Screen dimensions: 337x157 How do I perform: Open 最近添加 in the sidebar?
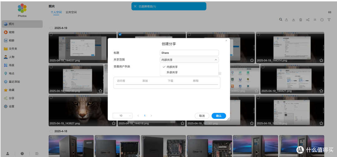click(22, 82)
